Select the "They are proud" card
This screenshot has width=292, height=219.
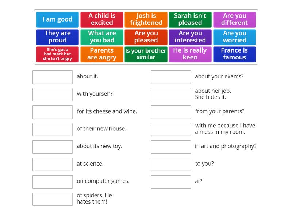[57, 36]
